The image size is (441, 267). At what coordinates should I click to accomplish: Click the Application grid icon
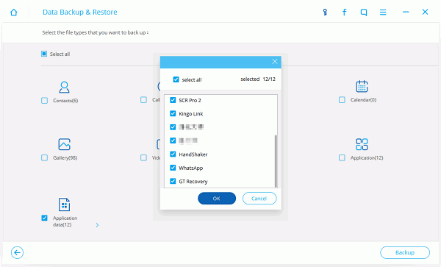click(362, 144)
